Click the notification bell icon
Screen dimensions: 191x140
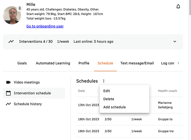[178, 7]
